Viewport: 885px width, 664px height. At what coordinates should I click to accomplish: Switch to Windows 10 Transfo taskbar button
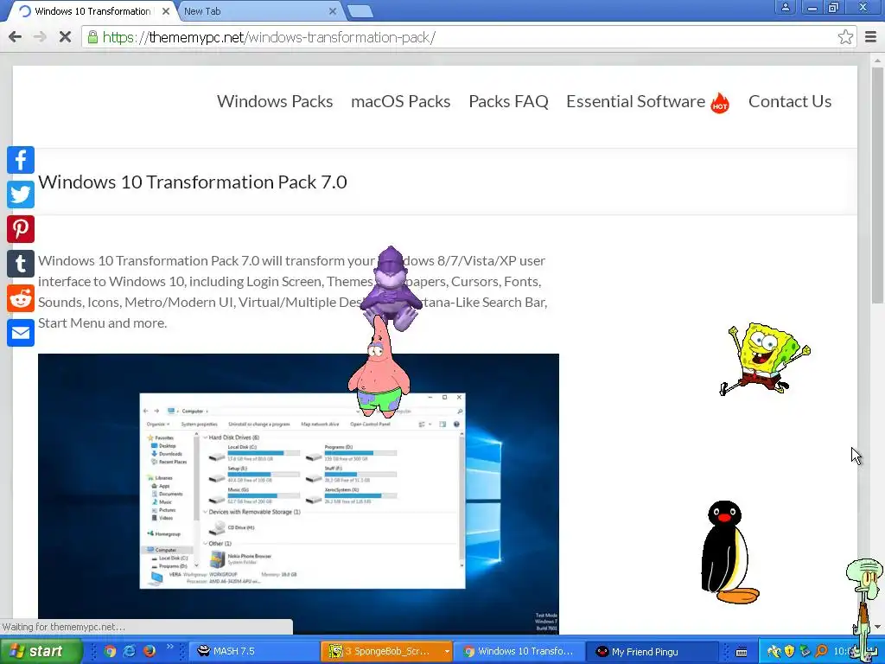tap(519, 652)
